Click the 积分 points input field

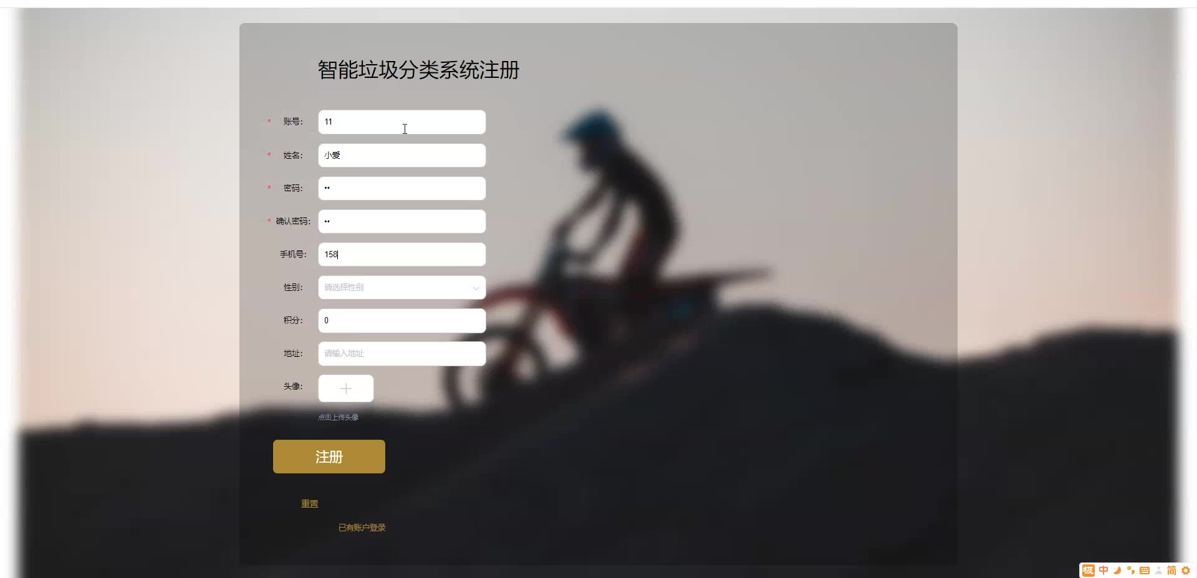coord(402,321)
